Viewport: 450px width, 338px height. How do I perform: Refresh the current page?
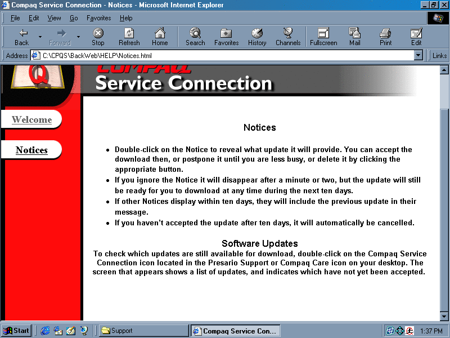click(129, 37)
